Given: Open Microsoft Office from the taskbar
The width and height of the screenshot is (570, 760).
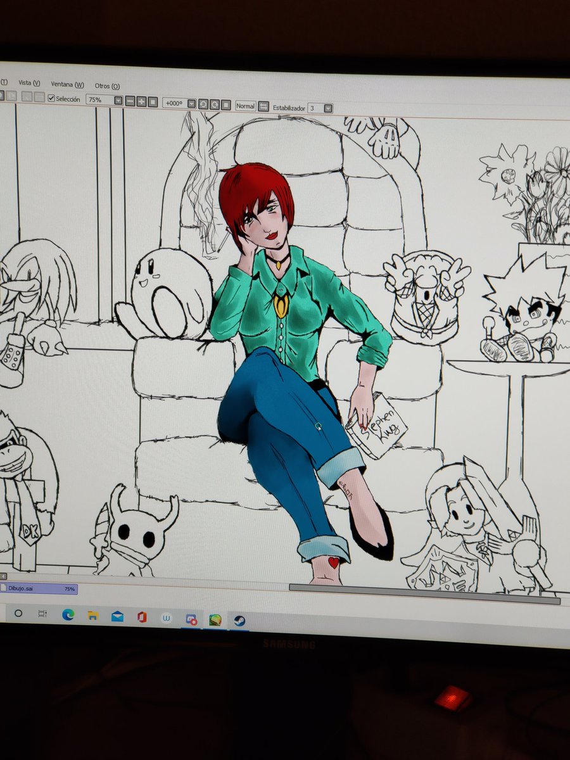Looking at the screenshot, I should [x=142, y=617].
